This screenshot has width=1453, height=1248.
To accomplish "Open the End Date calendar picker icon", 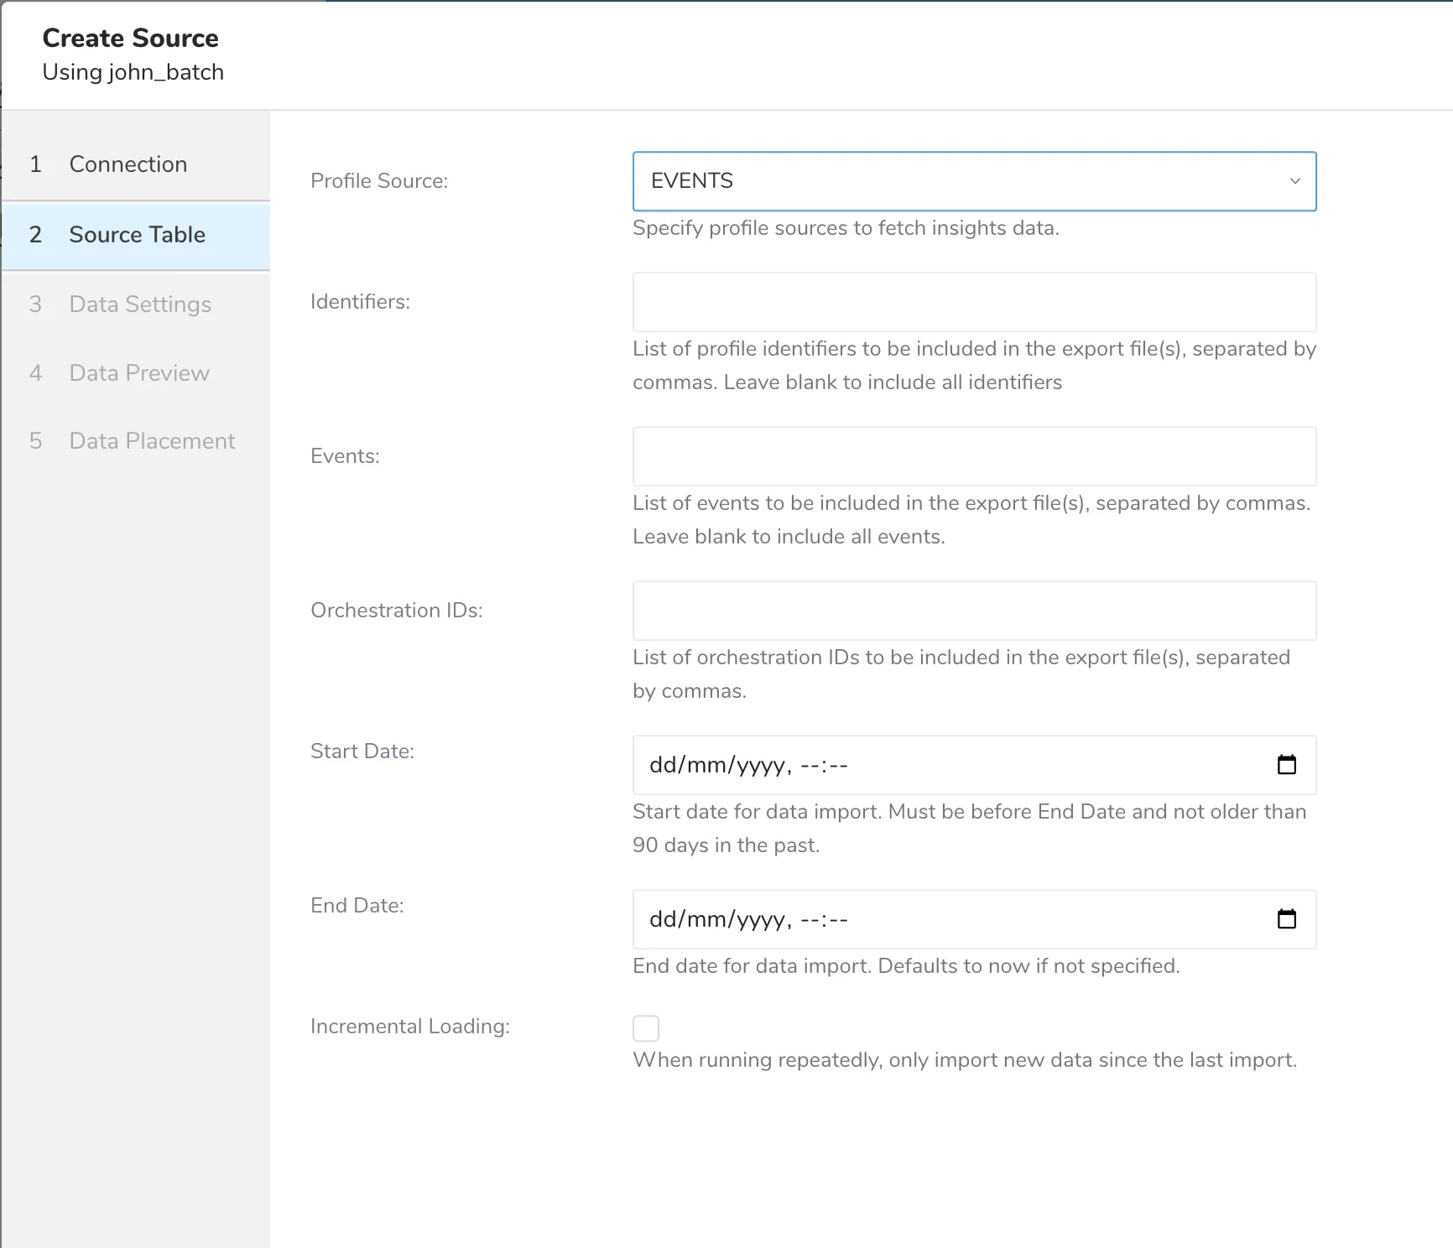I will (x=1286, y=919).
